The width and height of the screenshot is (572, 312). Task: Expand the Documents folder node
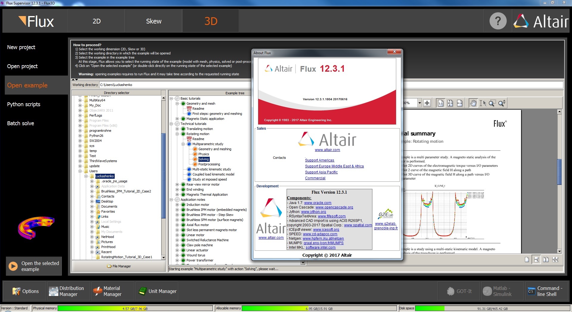click(x=92, y=206)
